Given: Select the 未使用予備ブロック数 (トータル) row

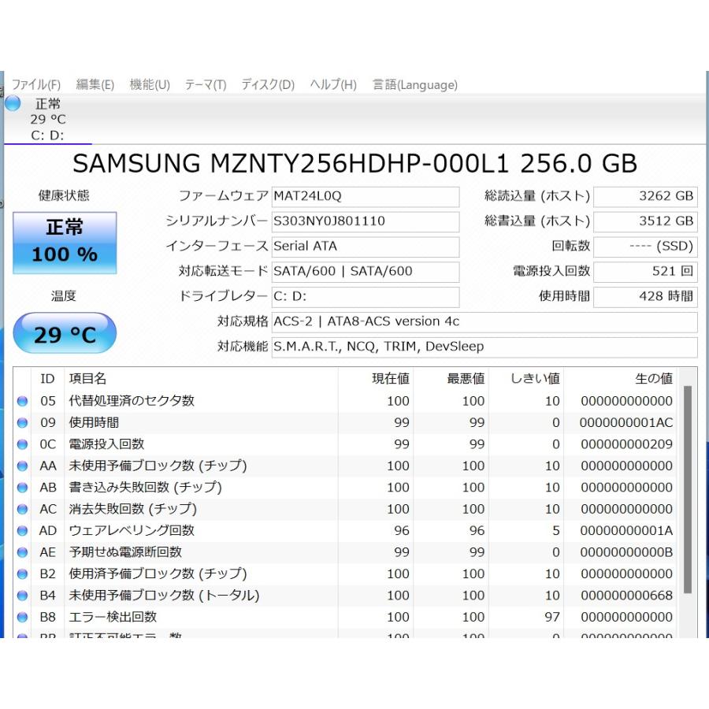Looking at the screenshot, I should click(x=345, y=596).
